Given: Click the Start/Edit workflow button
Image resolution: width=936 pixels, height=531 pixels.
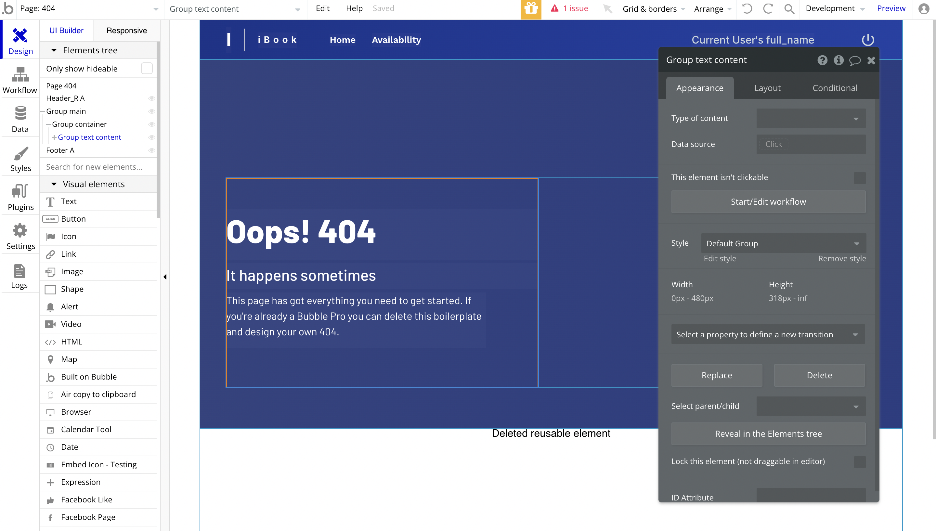Looking at the screenshot, I should click(768, 202).
